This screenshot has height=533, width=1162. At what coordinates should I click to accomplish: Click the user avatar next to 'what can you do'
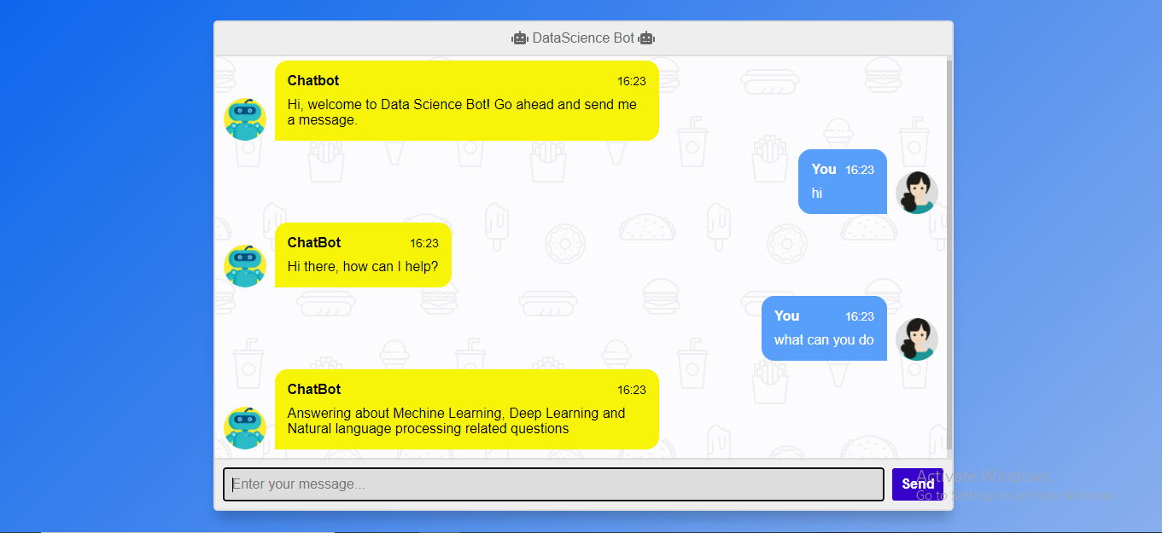917,339
